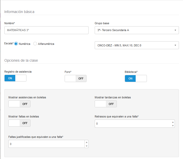This screenshot has width=183, height=159.
Task: Focus the Faltas justificadas number field
Action: (46, 144)
